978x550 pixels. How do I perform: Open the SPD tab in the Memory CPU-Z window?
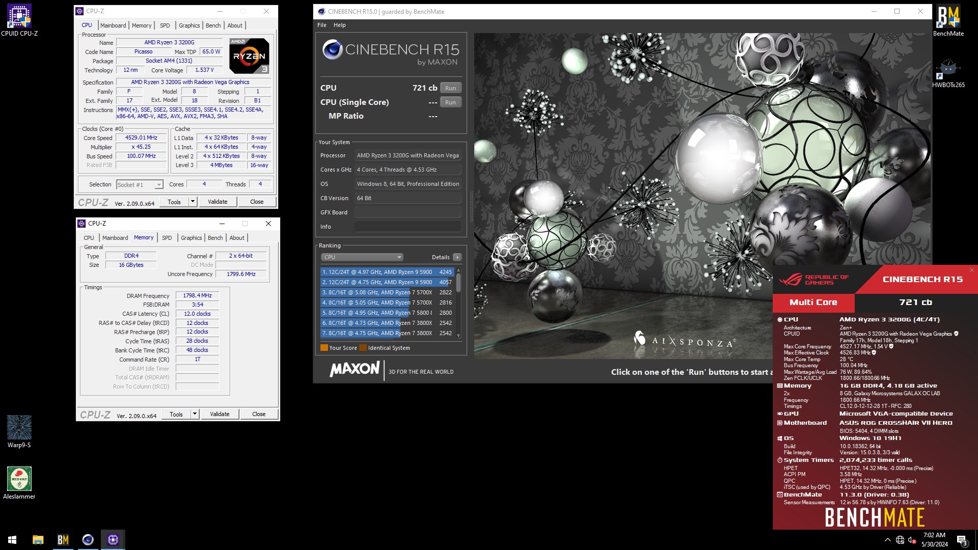pyautogui.click(x=167, y=238)
